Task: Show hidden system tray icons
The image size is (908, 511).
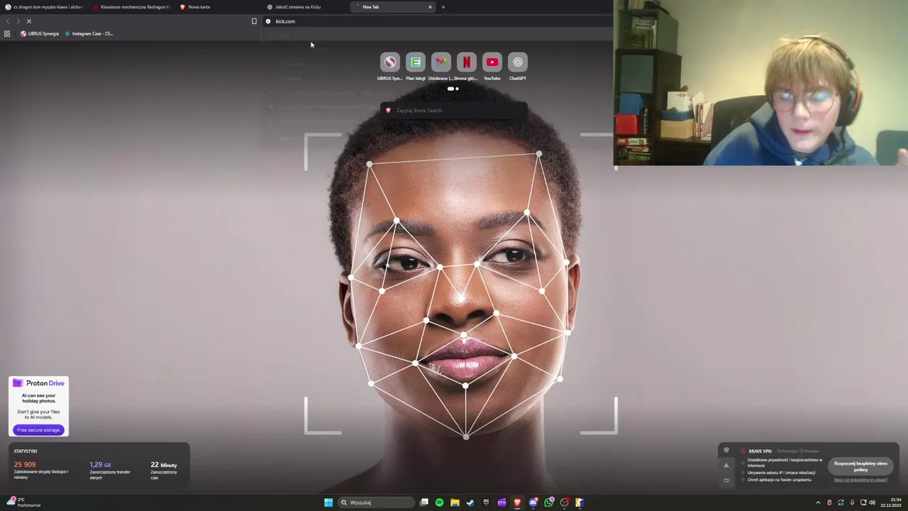Action: (x=818, y=502)
